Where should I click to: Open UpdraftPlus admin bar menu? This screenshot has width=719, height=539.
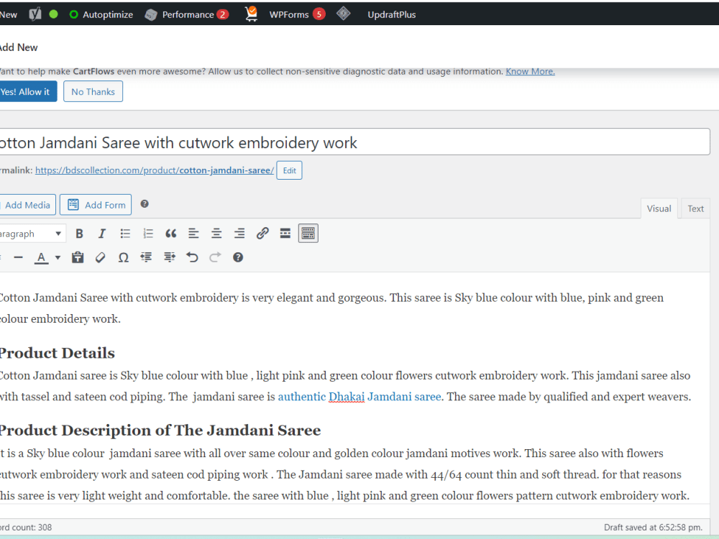(392, 14)
